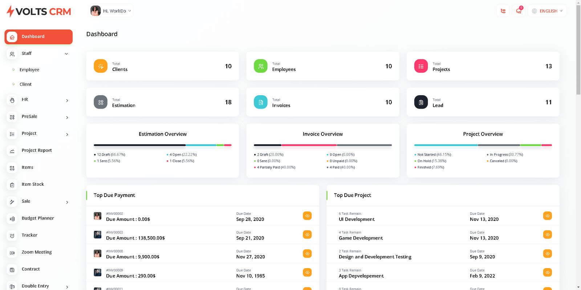View invoice #INV00008 with eye button
This screenshot has width=581, height=290.
point(307,254)
